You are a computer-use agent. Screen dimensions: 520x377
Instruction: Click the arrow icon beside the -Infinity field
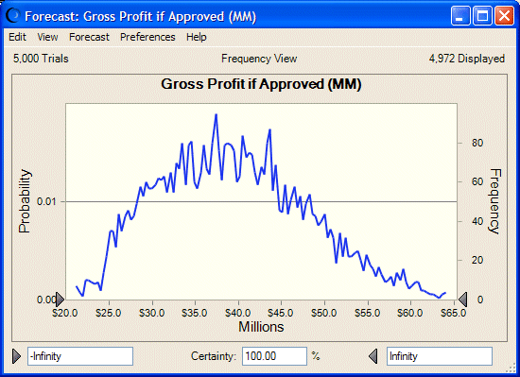pos(16,356)
